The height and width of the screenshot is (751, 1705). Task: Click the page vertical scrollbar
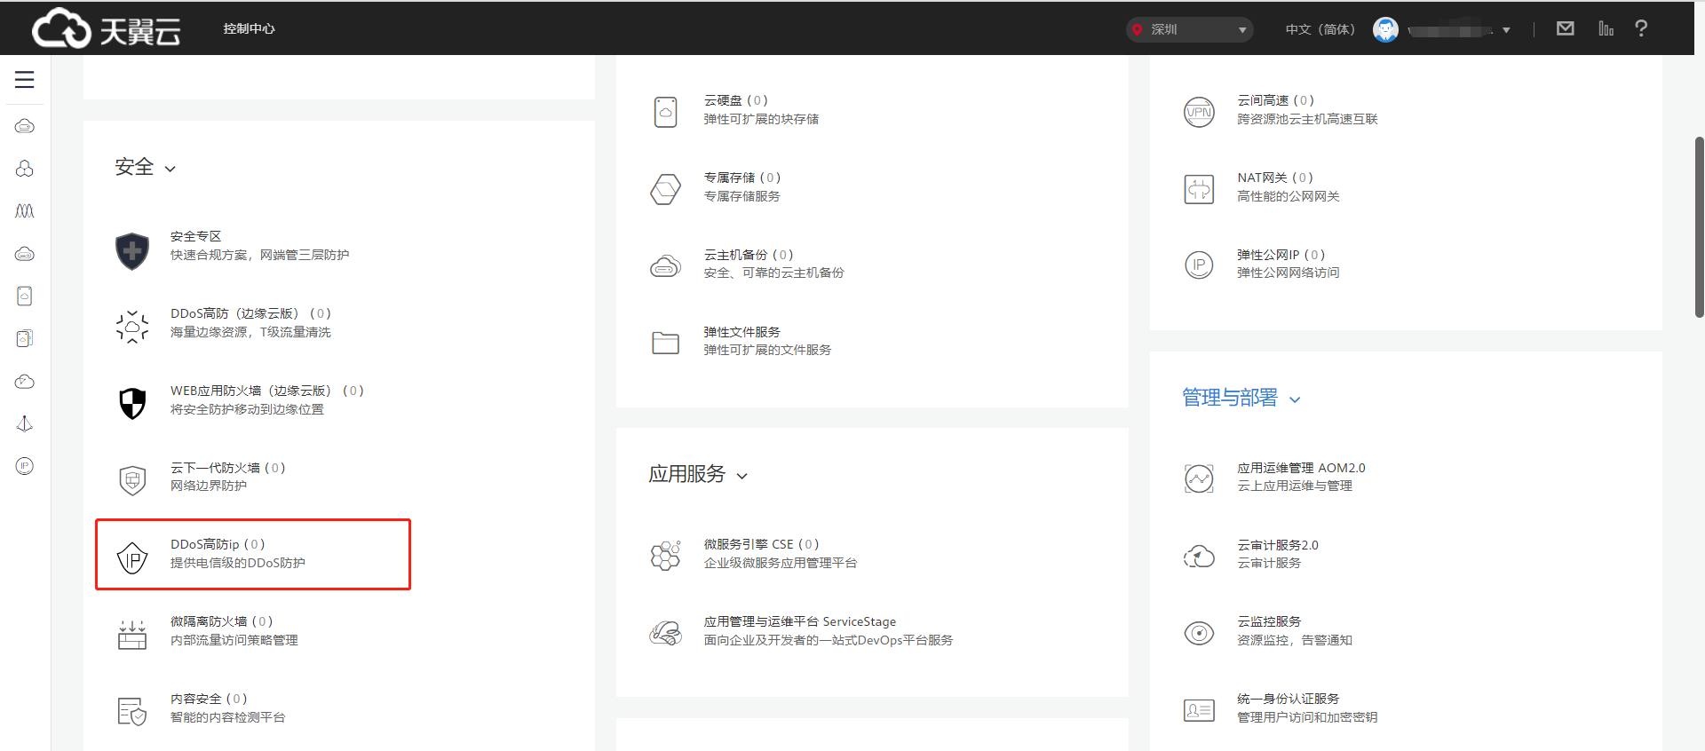coord(1699,227)
